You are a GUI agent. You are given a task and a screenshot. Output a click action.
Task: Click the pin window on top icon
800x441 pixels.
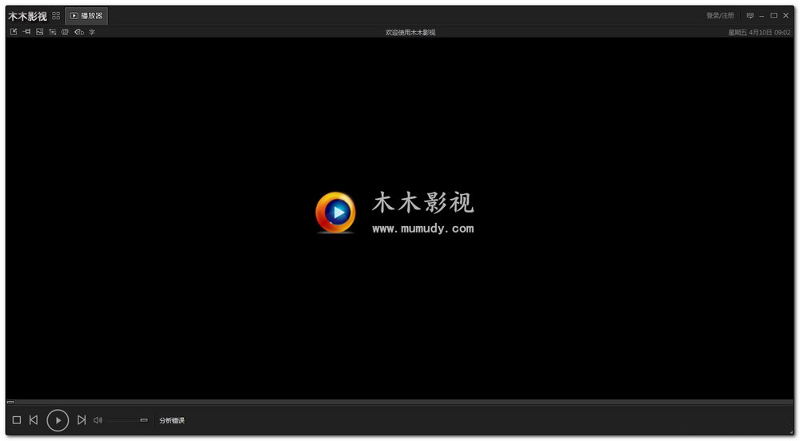tap(26, 32)
